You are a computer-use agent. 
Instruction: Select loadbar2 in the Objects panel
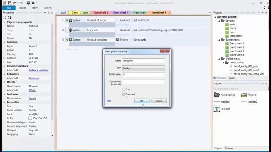[249, 102]
